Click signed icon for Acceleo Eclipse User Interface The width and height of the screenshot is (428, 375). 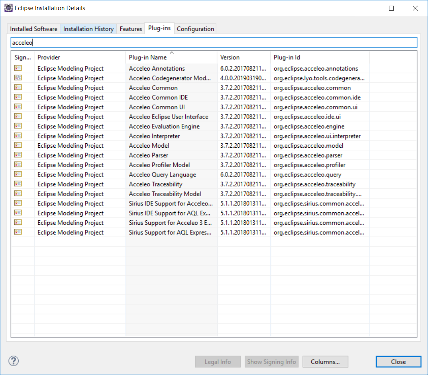point(18,116)
